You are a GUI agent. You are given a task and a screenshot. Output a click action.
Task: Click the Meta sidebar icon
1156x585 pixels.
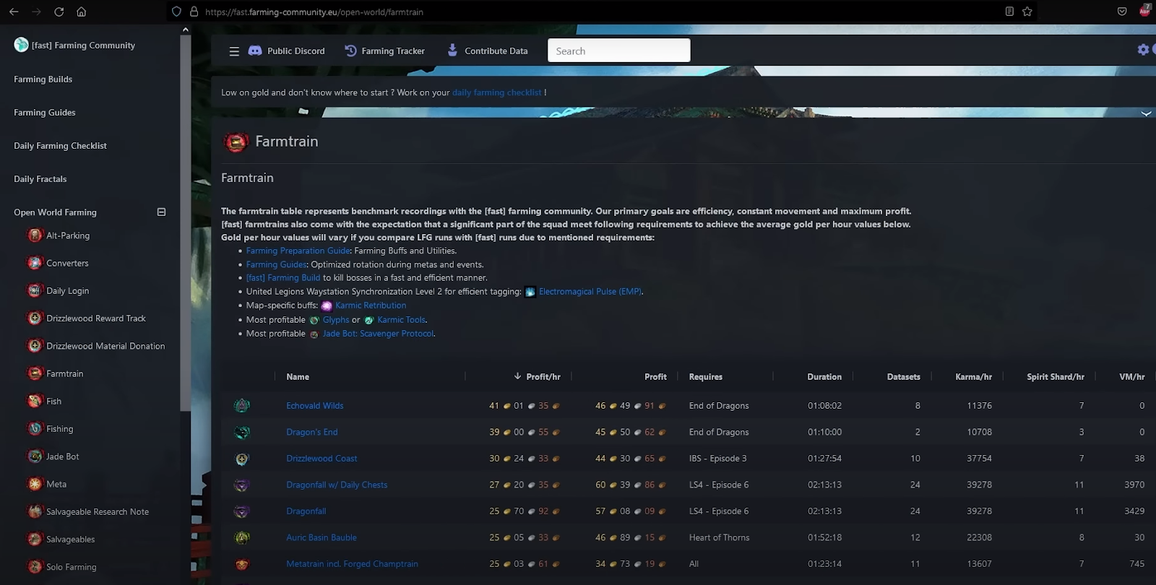pyautogui.click(x=35, y=484)
